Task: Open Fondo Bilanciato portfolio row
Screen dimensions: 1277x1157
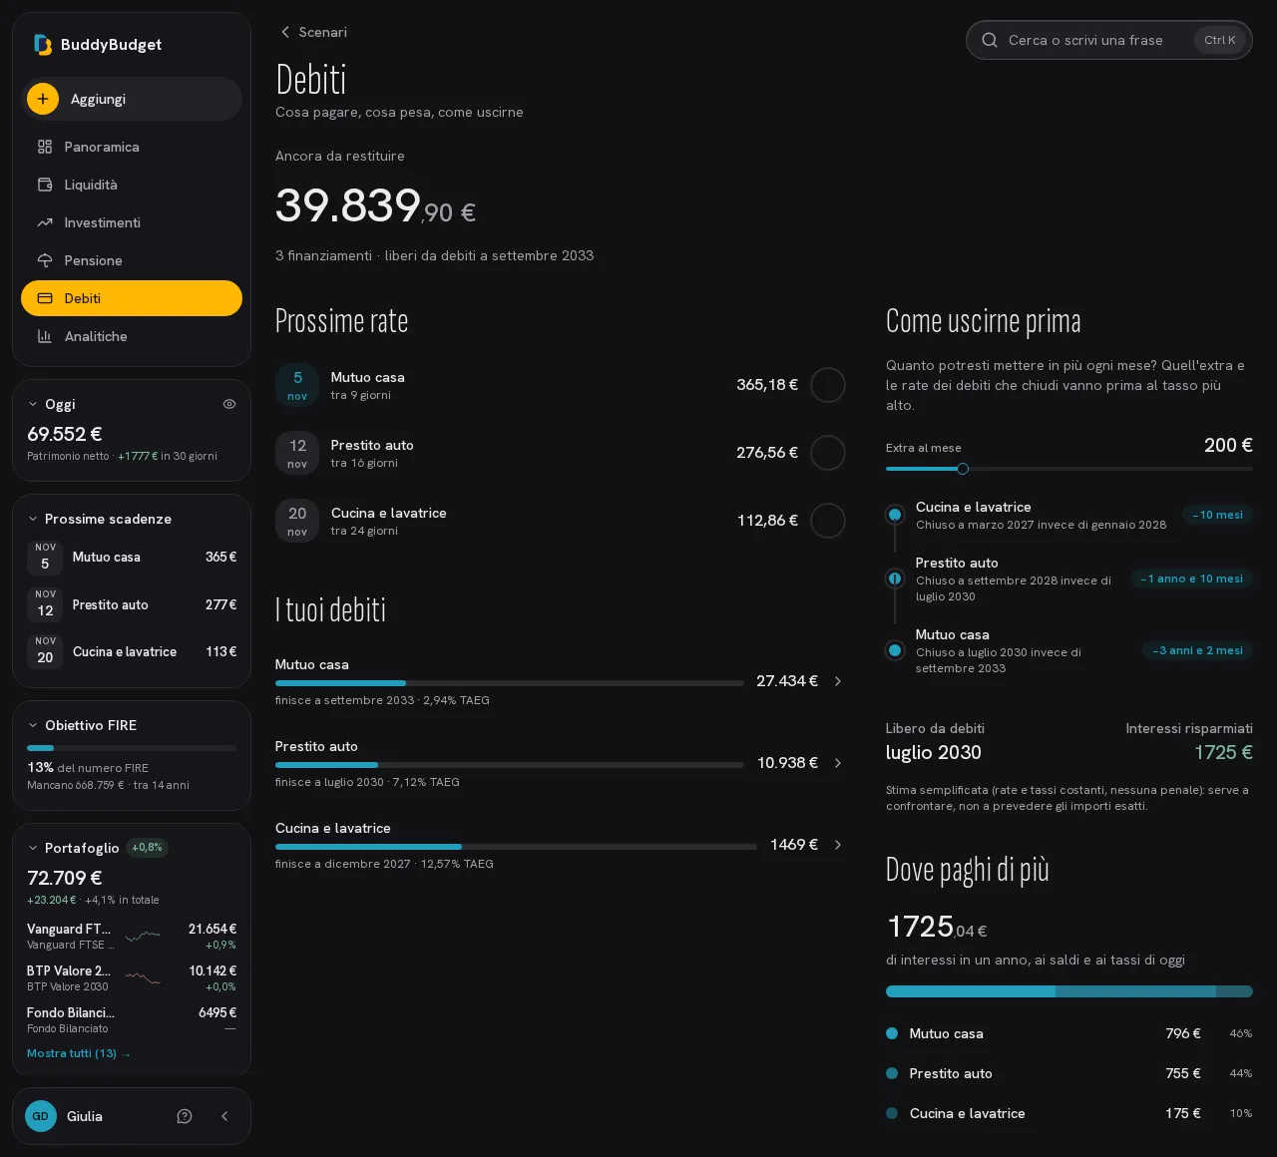Action: (132, 1019)
